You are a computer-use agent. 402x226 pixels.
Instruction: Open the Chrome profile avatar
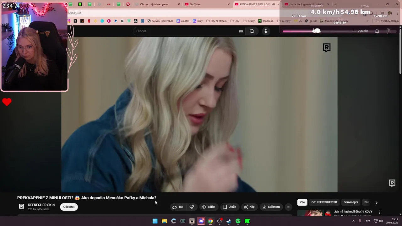coord(390,13)
